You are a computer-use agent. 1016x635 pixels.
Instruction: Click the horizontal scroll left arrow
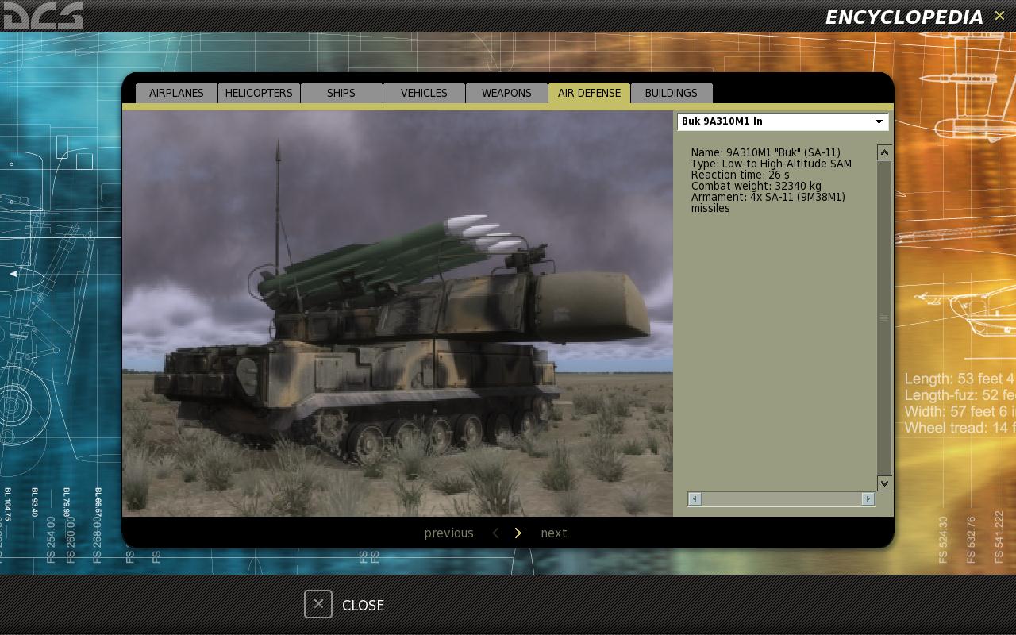[695, 498]
